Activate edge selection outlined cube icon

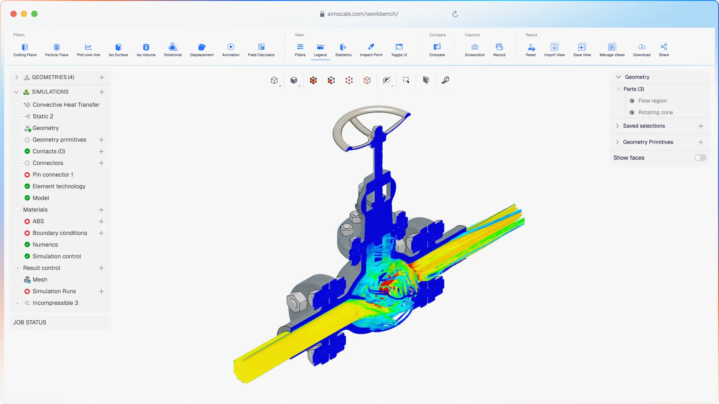coord(367,80)
